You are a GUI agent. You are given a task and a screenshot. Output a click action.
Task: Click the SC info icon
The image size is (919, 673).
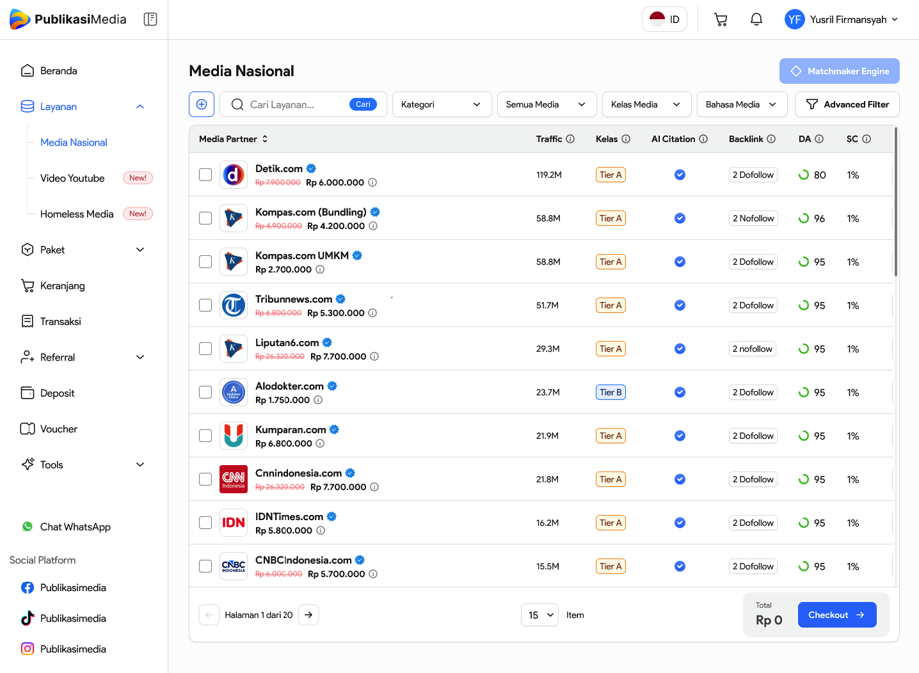pyautogui.click(x=867, y=139)
